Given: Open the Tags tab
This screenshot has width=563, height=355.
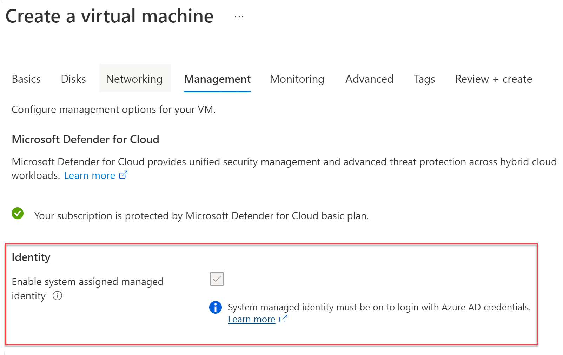Looking at the screenshot, I should (x=424, y=79).
